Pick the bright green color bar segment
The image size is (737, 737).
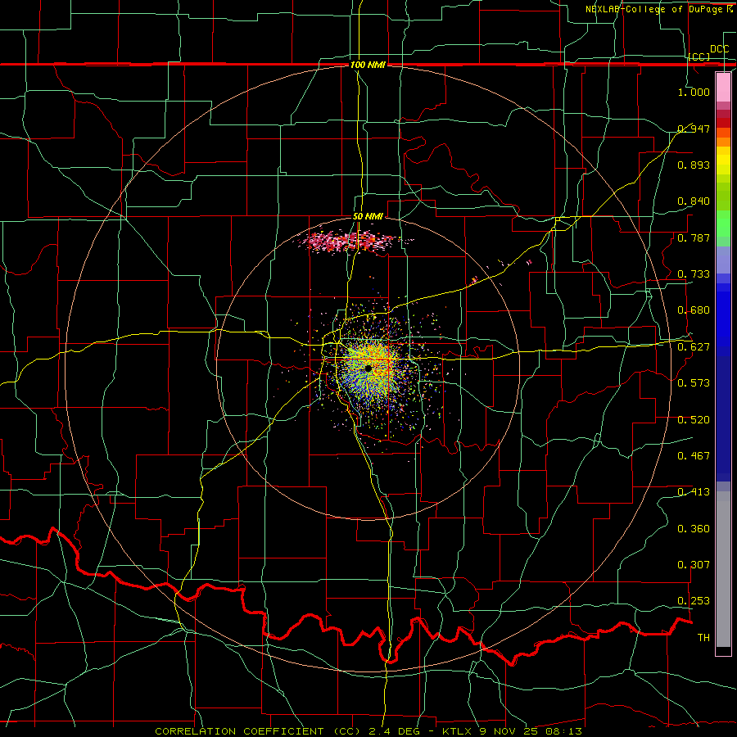723,224
